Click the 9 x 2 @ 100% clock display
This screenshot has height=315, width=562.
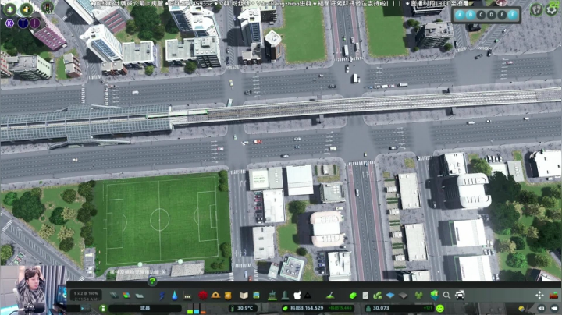(x=86, y=296)
